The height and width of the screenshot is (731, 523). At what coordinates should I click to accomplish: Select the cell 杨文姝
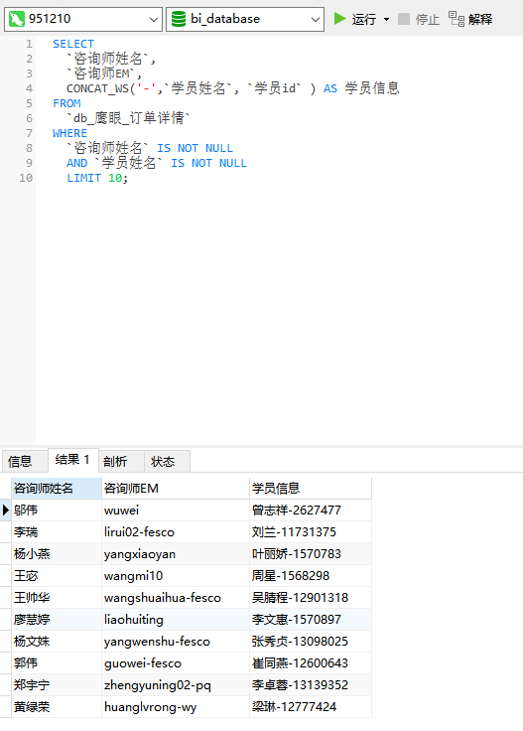pyautogui.click(x=57, y=642)
